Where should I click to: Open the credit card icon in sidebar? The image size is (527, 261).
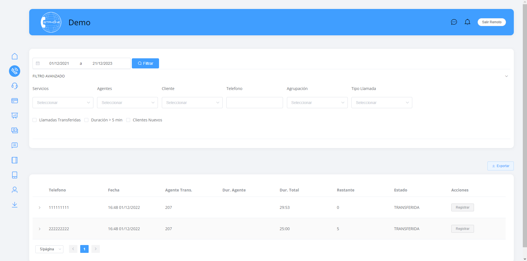pyautogui.click(x=15, y=101)
